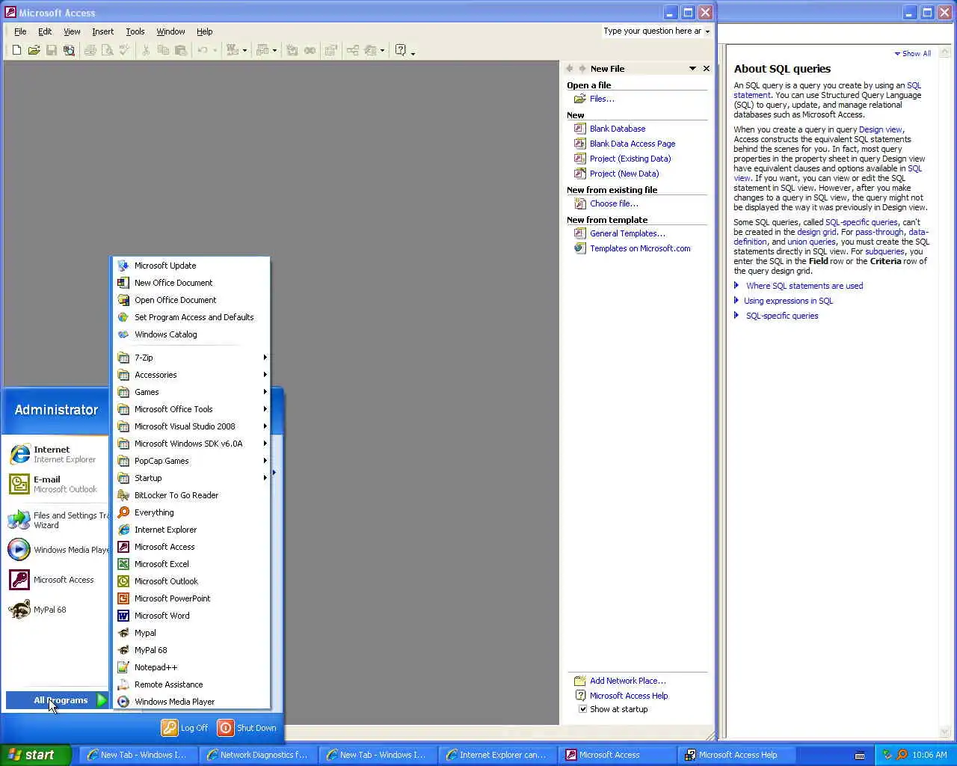
Task: Open the Edit menu
Action: (x=45, y=31)
